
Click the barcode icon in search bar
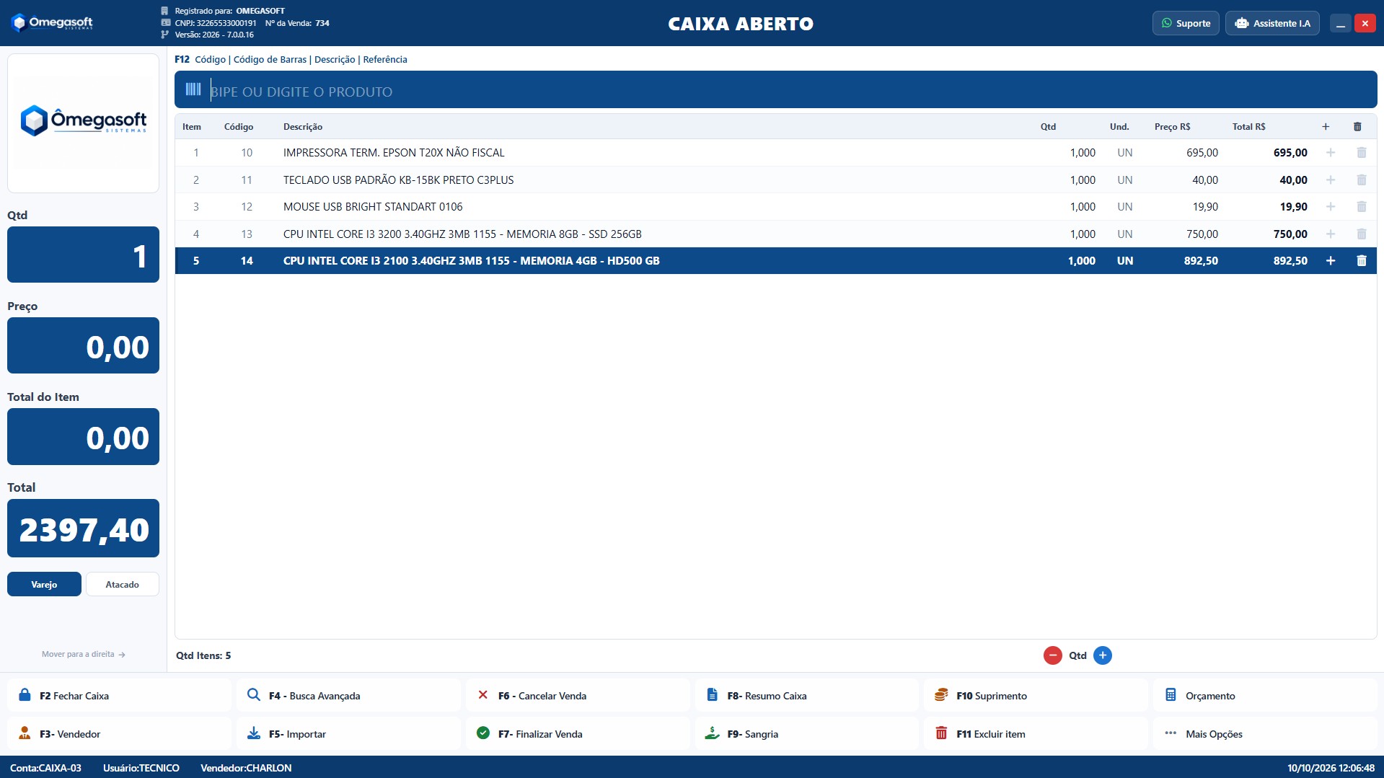pyautogui.click(x=193, y=89)
